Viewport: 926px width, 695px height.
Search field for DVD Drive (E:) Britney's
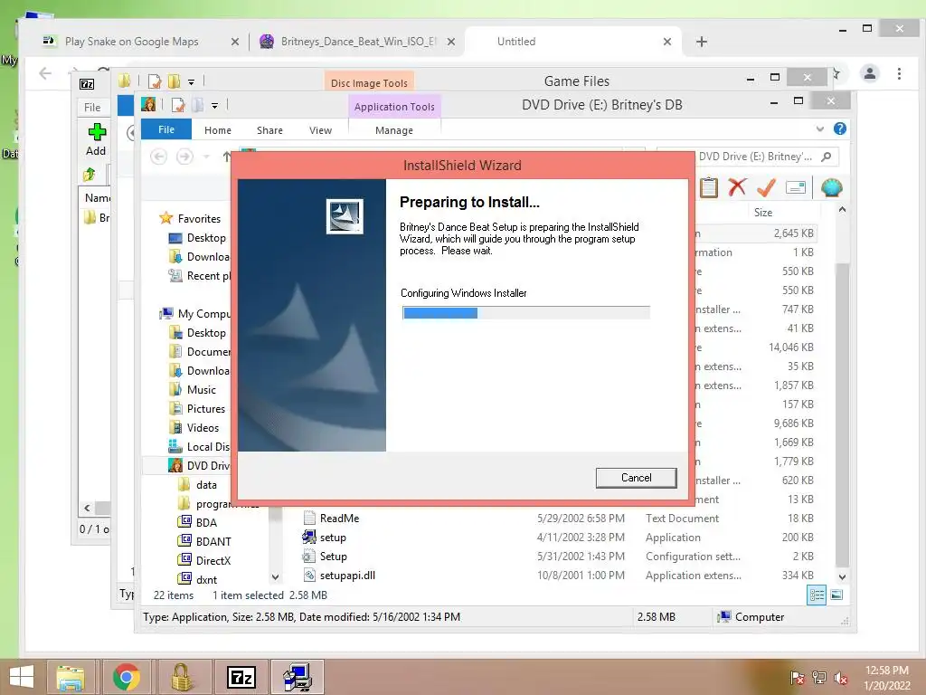[x=748, y=156]
